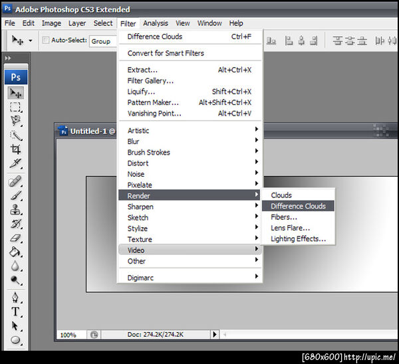Screen dimensions: 399x364
Task: Open the Auto-Select Group dropdown
Action: pos(103,41)
